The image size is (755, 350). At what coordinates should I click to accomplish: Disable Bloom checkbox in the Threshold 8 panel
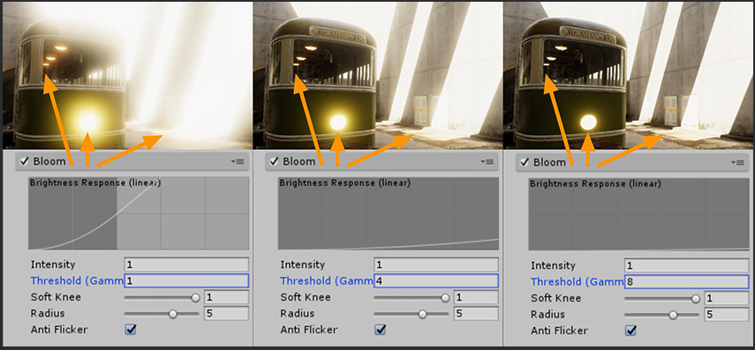(524, 162)
